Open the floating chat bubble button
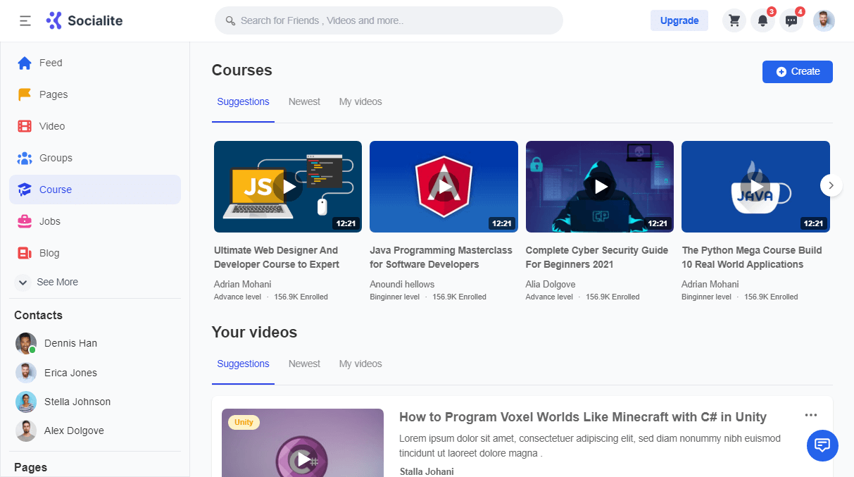The image size is (854, 477). pyautogui.click(x=822, y=445)
